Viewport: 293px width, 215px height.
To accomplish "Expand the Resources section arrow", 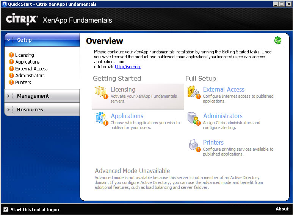I will (x=8, y=109).
